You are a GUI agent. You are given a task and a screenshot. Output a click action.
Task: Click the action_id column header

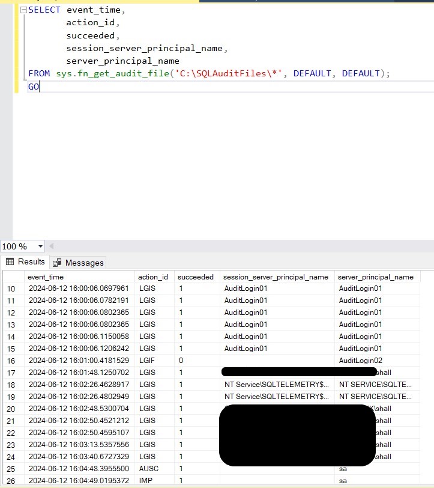coord(154,277)
